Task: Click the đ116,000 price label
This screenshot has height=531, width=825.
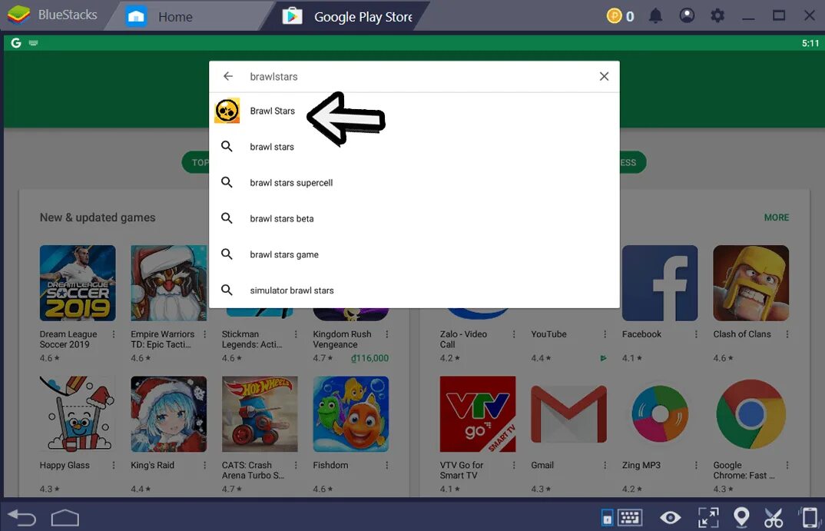Action: tap(370, 358)
